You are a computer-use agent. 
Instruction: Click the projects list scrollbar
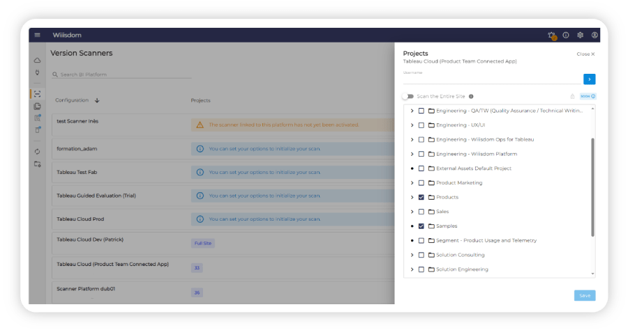coord(592,187)
